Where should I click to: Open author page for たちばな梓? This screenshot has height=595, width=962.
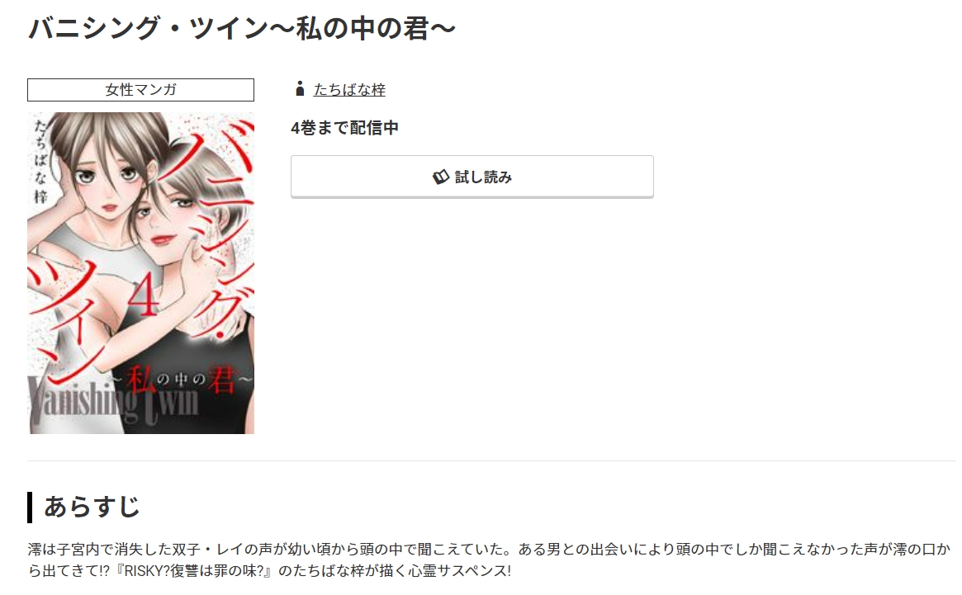[x=349, y=90]
